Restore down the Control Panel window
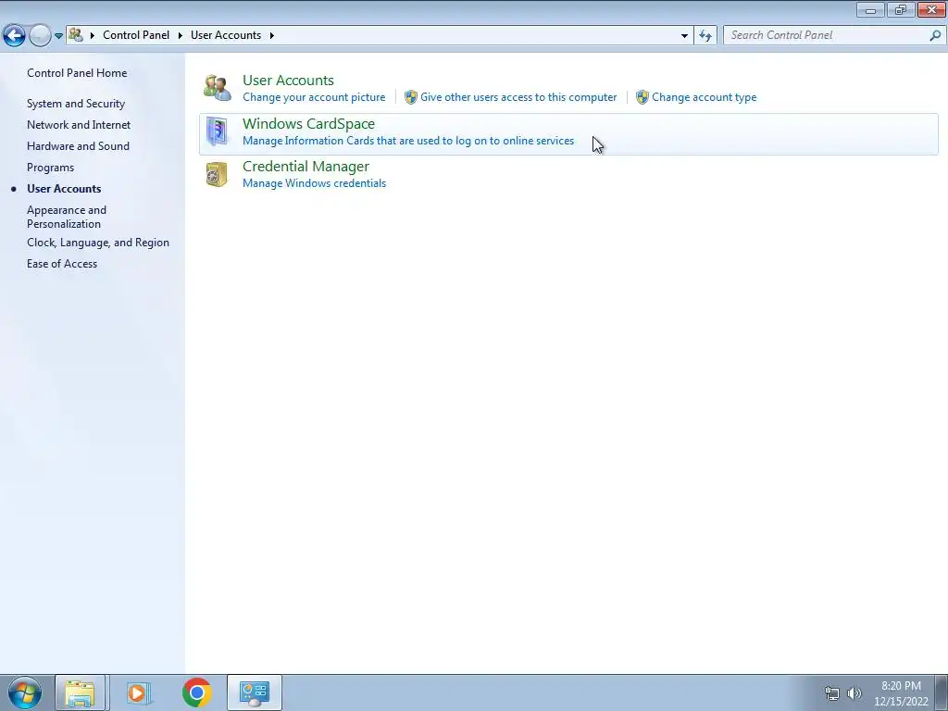948x711 pixels. [901, 9]
